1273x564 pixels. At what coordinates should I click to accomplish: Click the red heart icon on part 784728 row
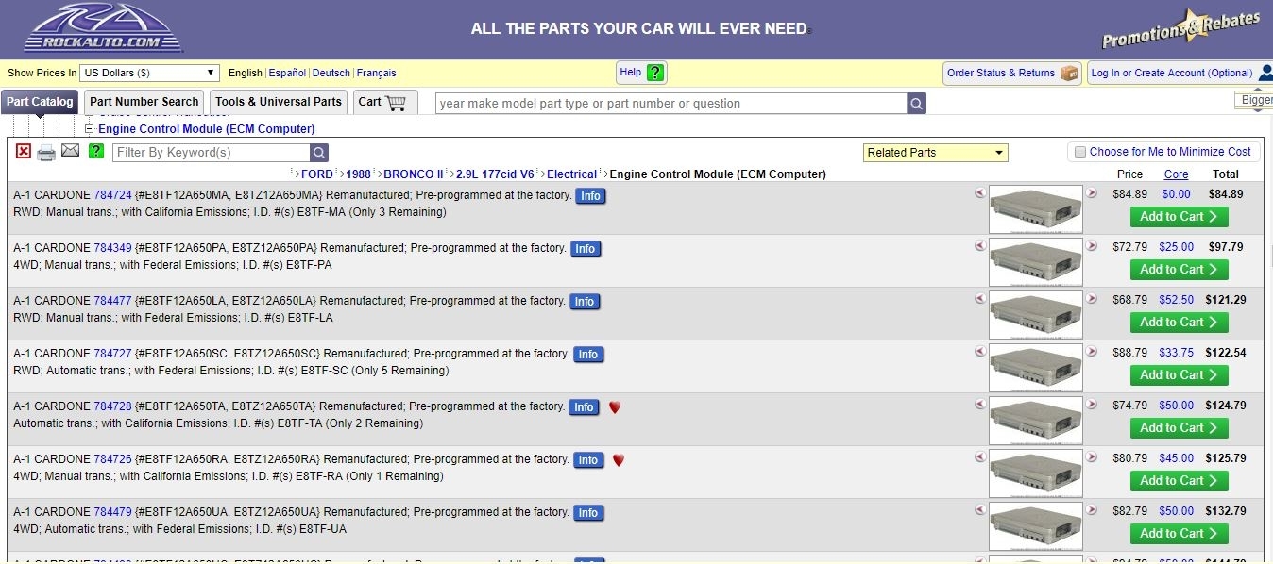(615, 407)
